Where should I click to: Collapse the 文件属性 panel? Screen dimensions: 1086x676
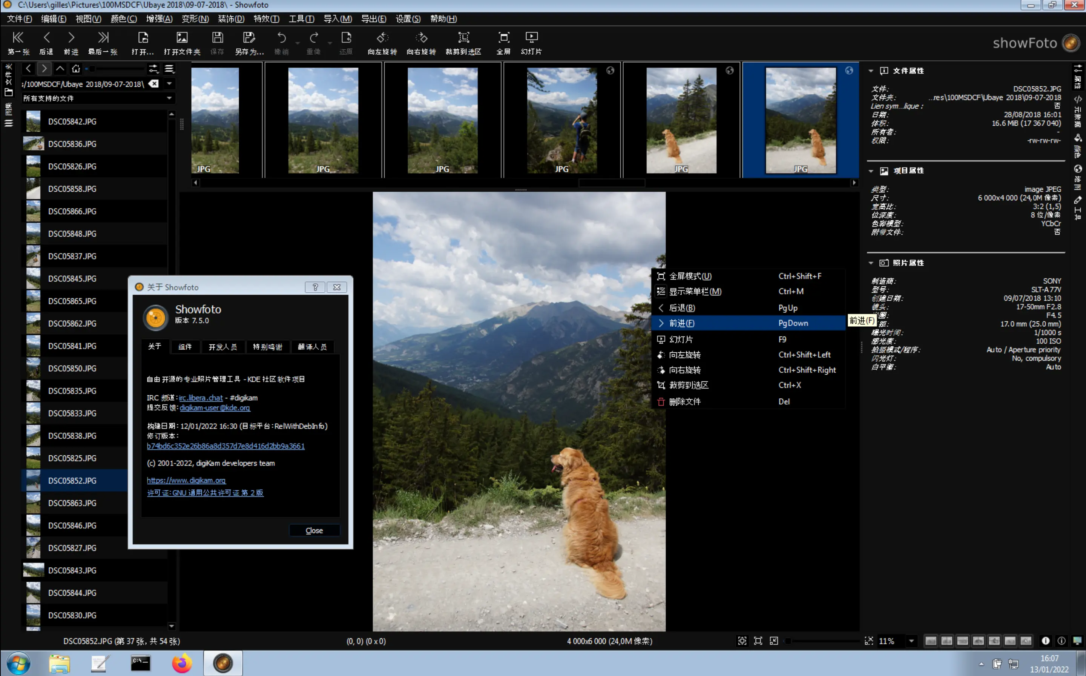coord(871,70)
